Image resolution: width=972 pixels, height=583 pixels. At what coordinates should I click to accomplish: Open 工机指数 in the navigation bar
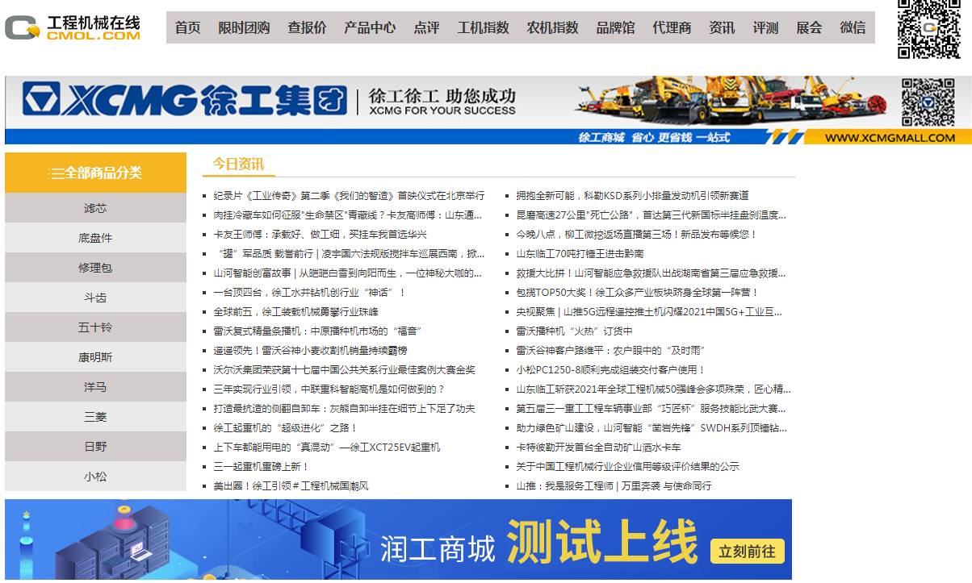point(483,27)
